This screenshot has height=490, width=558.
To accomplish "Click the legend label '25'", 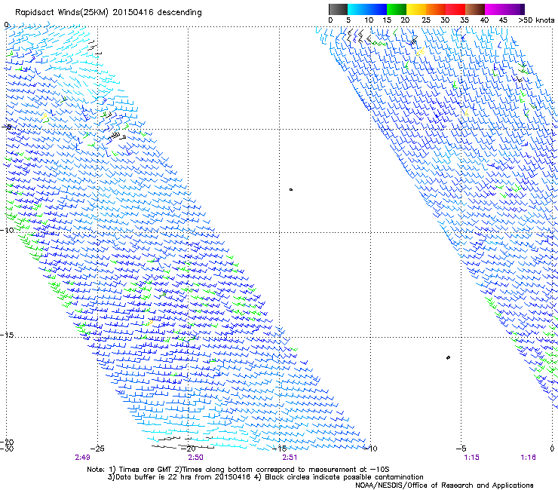I will pos(425,20).
